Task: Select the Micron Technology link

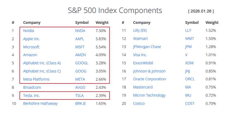Action: [x=149, y=95]
